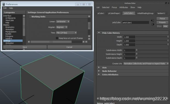Expand the Node Behavior section

(99, 71)
